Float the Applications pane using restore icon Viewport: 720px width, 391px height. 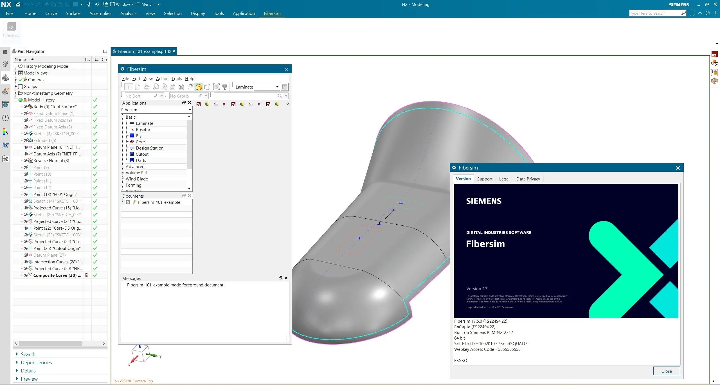tap(184, 103)
